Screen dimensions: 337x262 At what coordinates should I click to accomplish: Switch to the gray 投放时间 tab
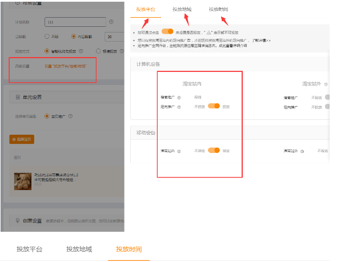(x=218, y=9)
